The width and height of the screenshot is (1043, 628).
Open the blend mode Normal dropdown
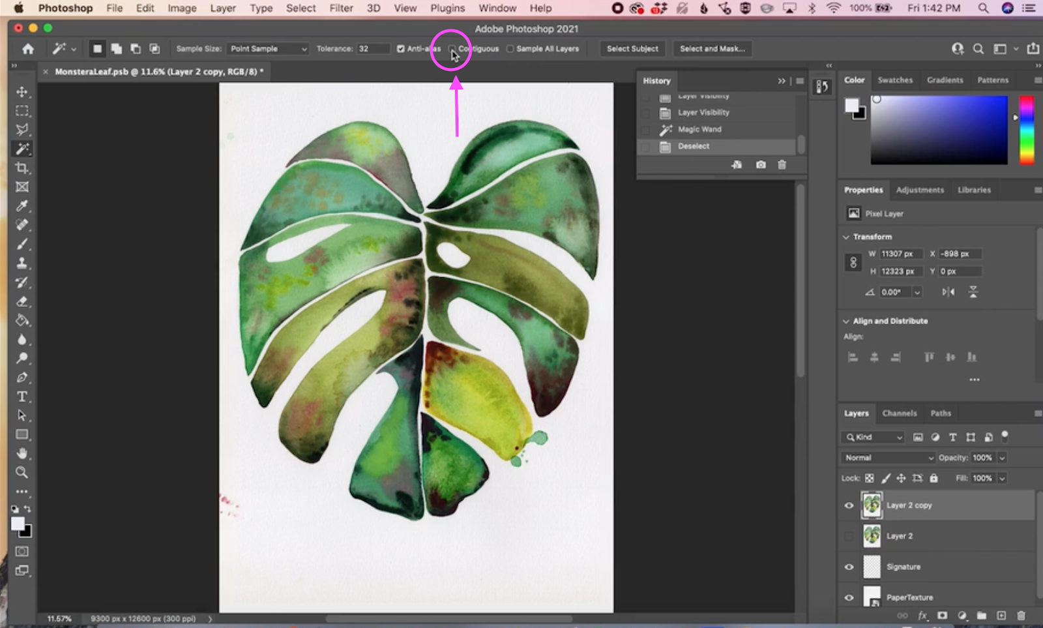click(x=887, y=457)
